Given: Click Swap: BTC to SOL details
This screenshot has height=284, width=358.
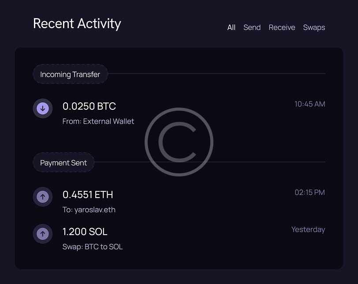Looking at the screenshot, I should click(x=93, y=247).
